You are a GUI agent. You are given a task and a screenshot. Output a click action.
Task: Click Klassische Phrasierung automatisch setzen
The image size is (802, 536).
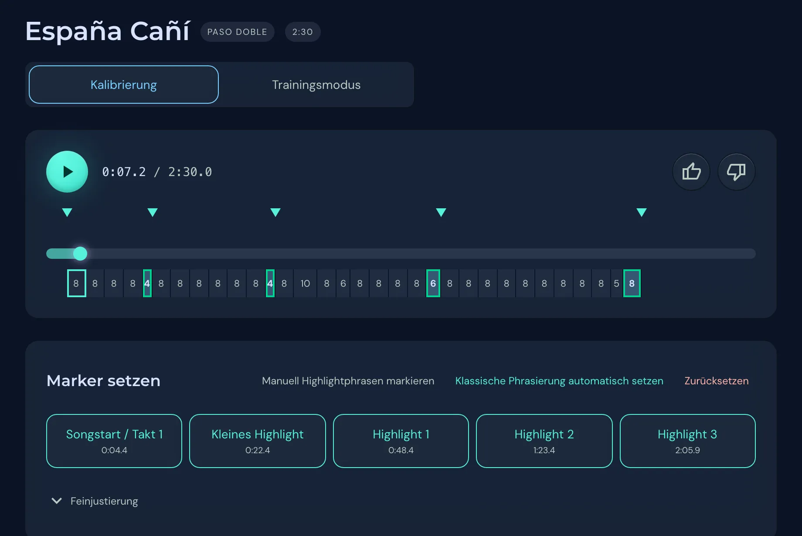pyautogui.click(x=559, y=381)
